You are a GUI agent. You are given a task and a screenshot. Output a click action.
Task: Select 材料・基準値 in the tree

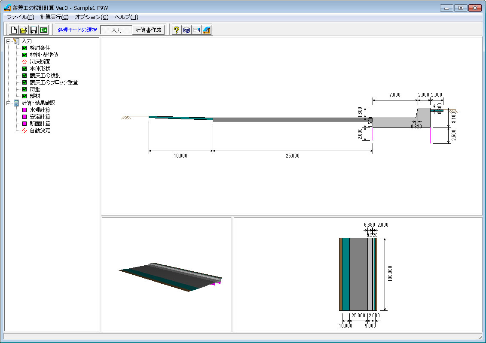coord(44,55)
